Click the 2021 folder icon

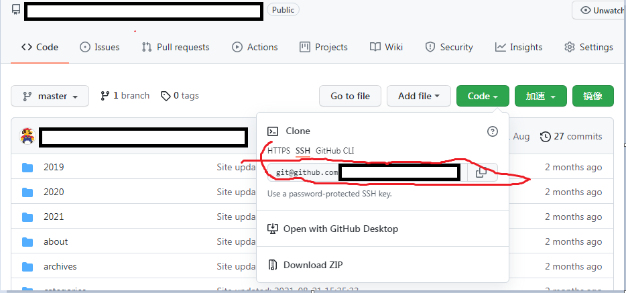[x=27, y=217]
